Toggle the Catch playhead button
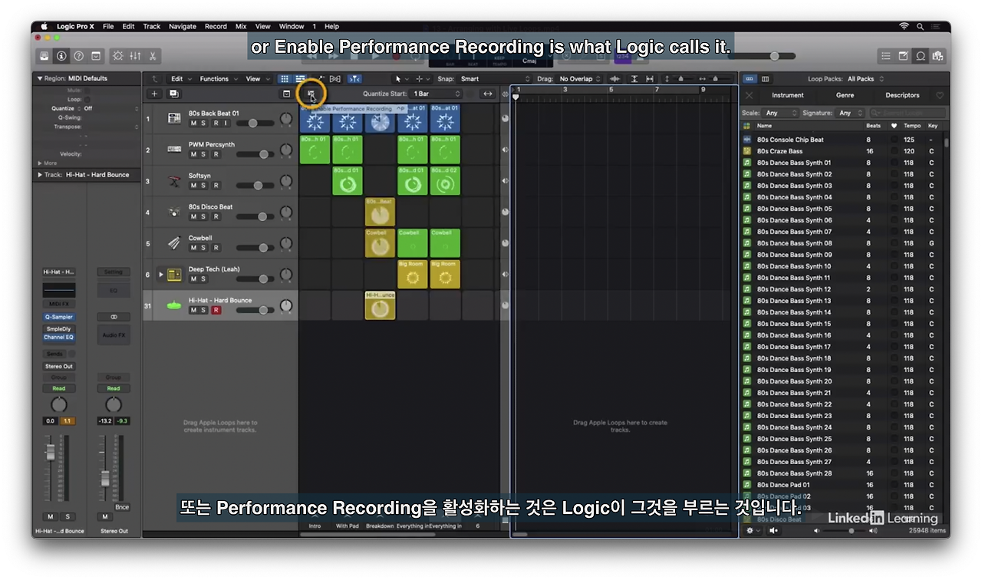 click(x=354, y=78)
